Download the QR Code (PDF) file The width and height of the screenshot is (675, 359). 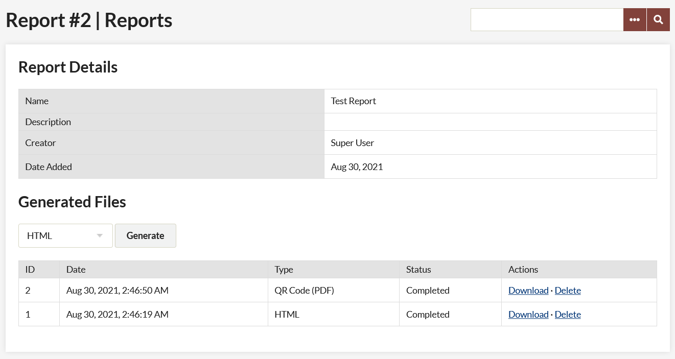pos(528,290)
